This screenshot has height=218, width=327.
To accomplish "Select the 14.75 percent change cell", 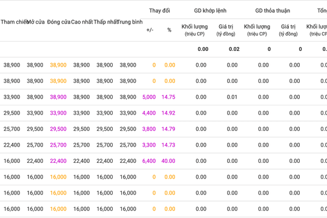I will point(168,97).
